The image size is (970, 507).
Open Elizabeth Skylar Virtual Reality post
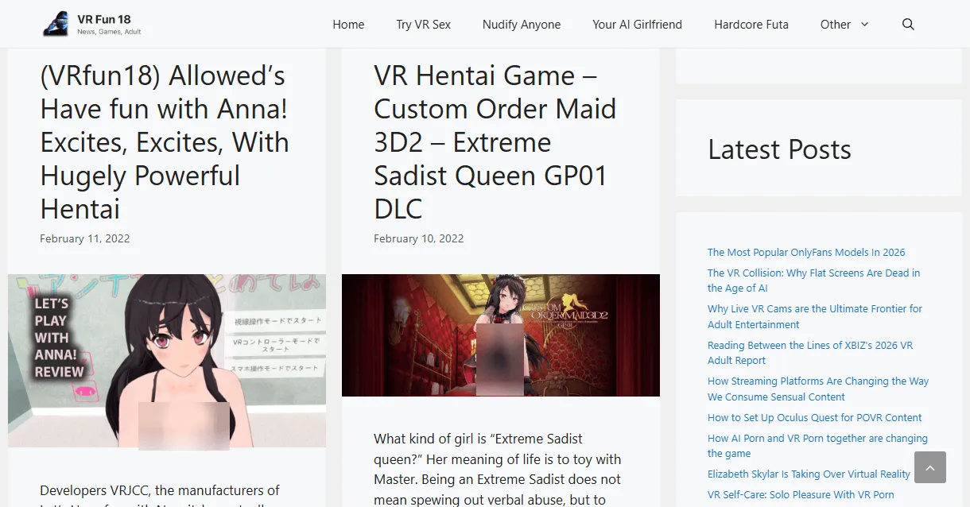pyautogui.click(x=809, y=474)
